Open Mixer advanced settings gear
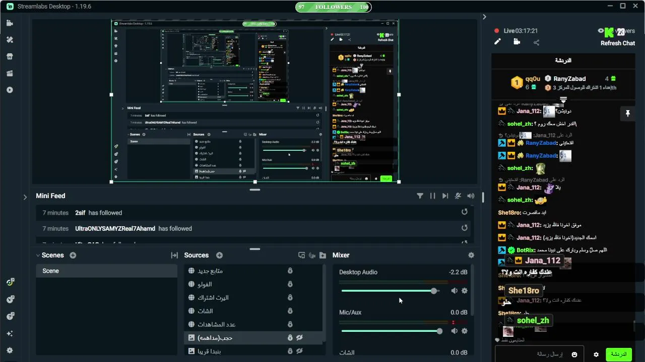 point(471,255)
